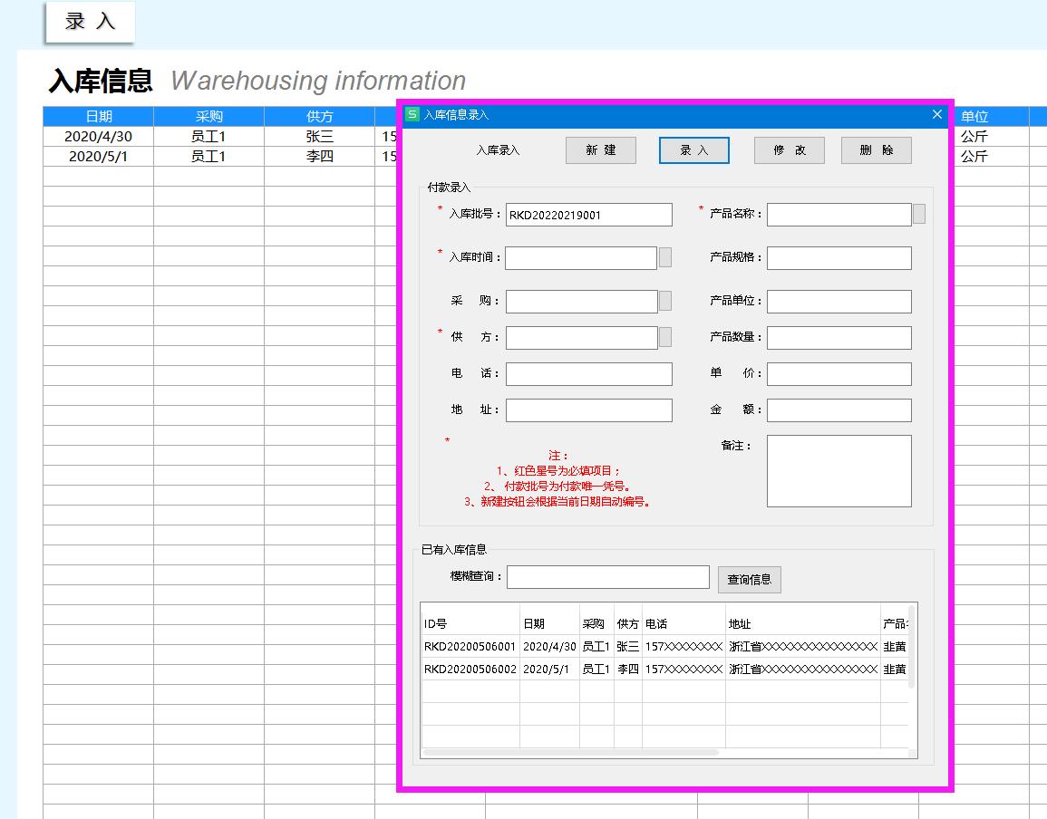The height and width of the screenshot is (819, 1047).
Task: Click the 备注 remarks text area
Action: pos(839,469)
